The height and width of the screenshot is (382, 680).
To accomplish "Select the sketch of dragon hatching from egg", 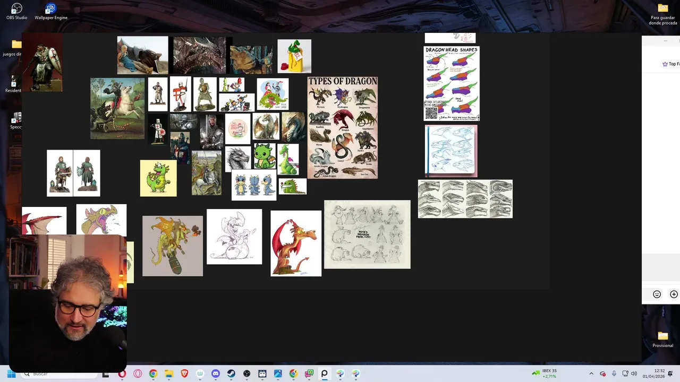I will 234,237.
